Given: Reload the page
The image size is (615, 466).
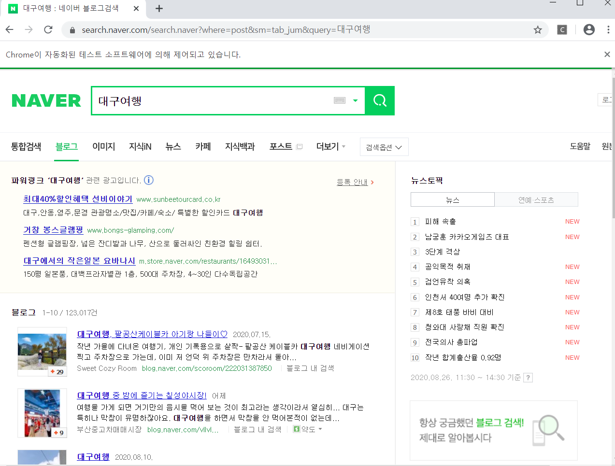Looking at the screenshot, I should pyautogui.click(x=48, y=30).
